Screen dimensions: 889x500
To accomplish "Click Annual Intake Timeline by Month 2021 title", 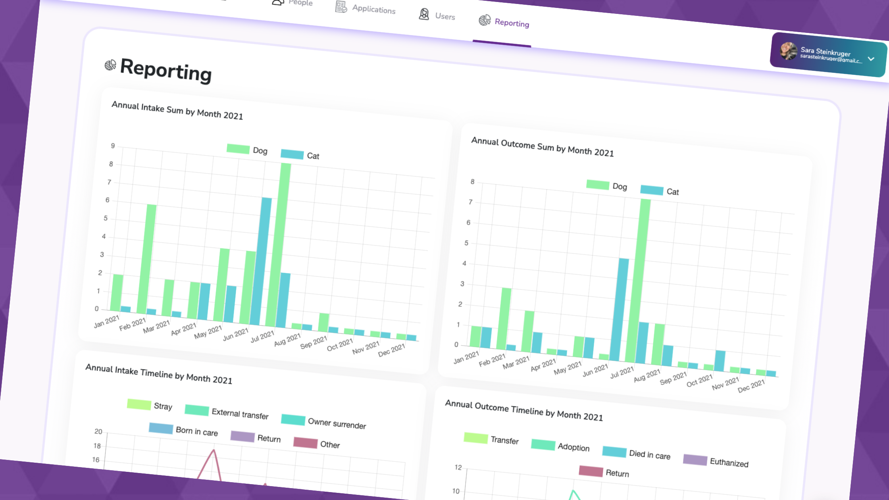I will 159,374.
